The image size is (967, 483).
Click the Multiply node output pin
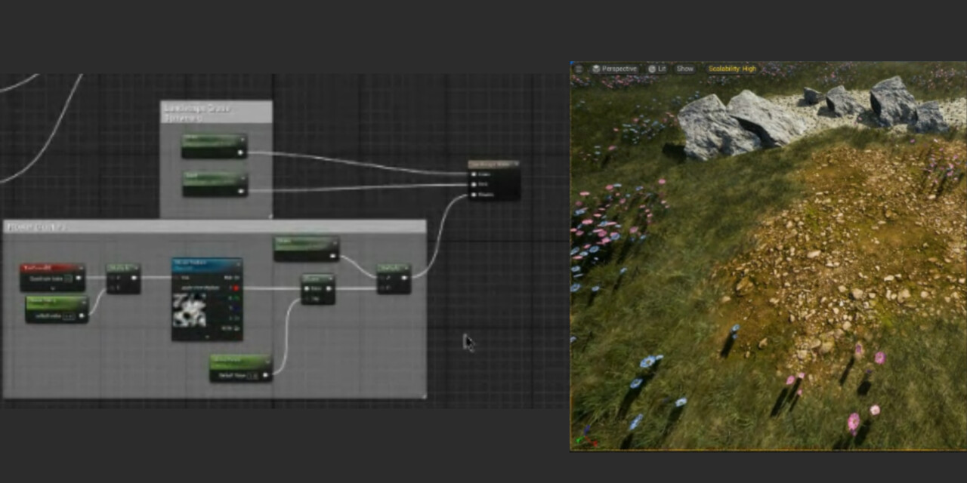[x=405, y=277]
